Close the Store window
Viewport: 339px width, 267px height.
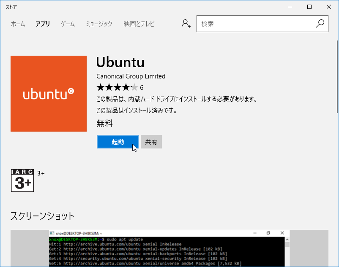point(329,7)
